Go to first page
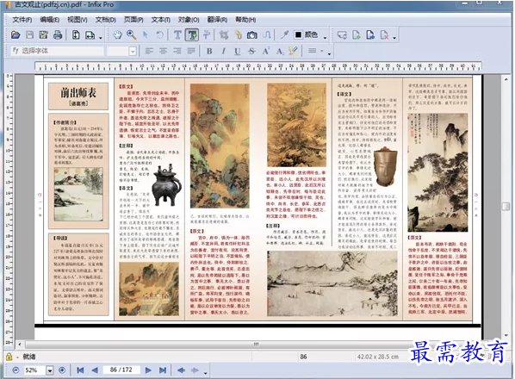This screenshot has height=379, width=515. point(80,370)
